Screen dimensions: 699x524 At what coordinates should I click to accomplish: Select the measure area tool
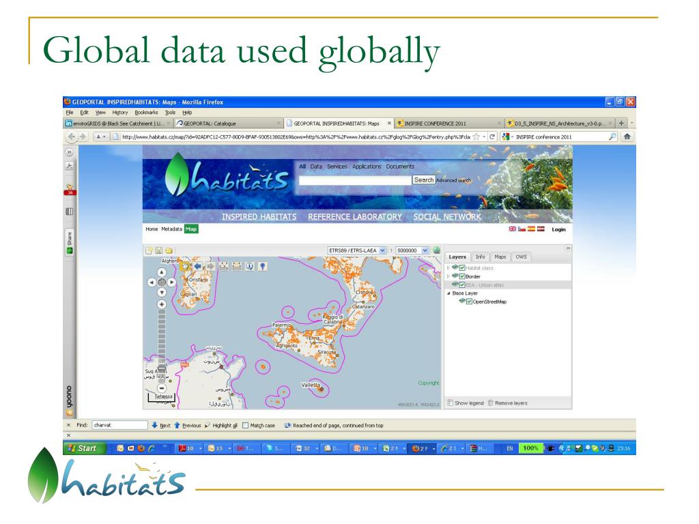236,266
